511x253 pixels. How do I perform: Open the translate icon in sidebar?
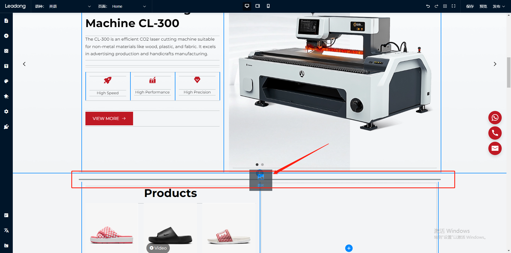tap(6, 230)
